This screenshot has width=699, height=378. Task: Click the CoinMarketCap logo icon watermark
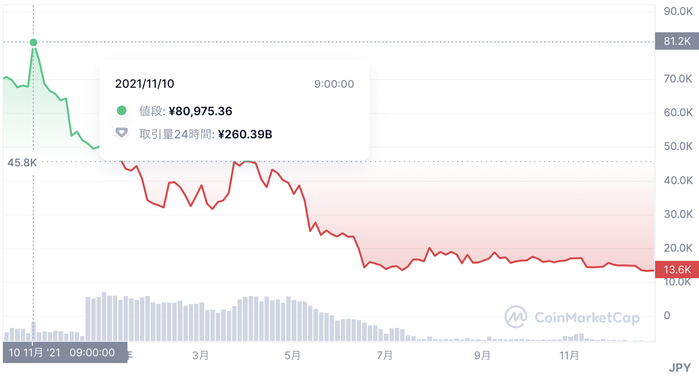[x=516, y=317]
